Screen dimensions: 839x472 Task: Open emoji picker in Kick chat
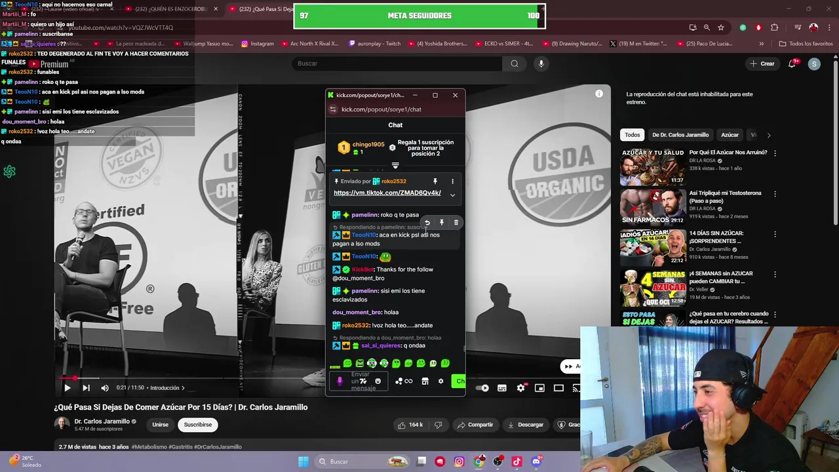coord(378,382)
